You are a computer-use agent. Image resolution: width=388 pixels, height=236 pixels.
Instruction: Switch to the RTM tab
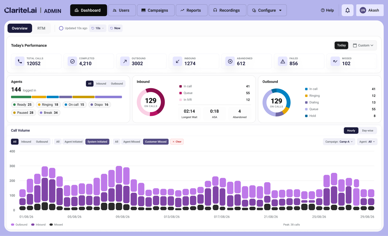[x=41, y=28]
